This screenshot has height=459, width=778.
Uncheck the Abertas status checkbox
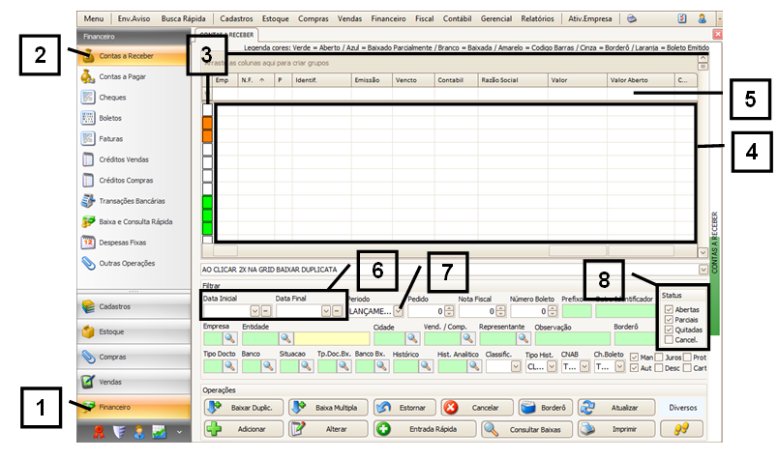click(x=669, y=309)
